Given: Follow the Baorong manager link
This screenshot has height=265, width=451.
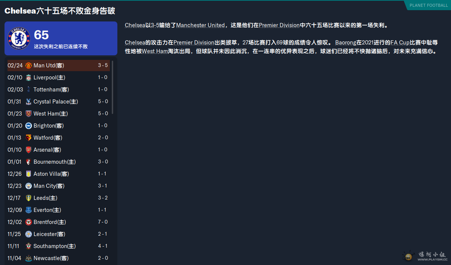Looking at the screenshot, I should [346, 43].
